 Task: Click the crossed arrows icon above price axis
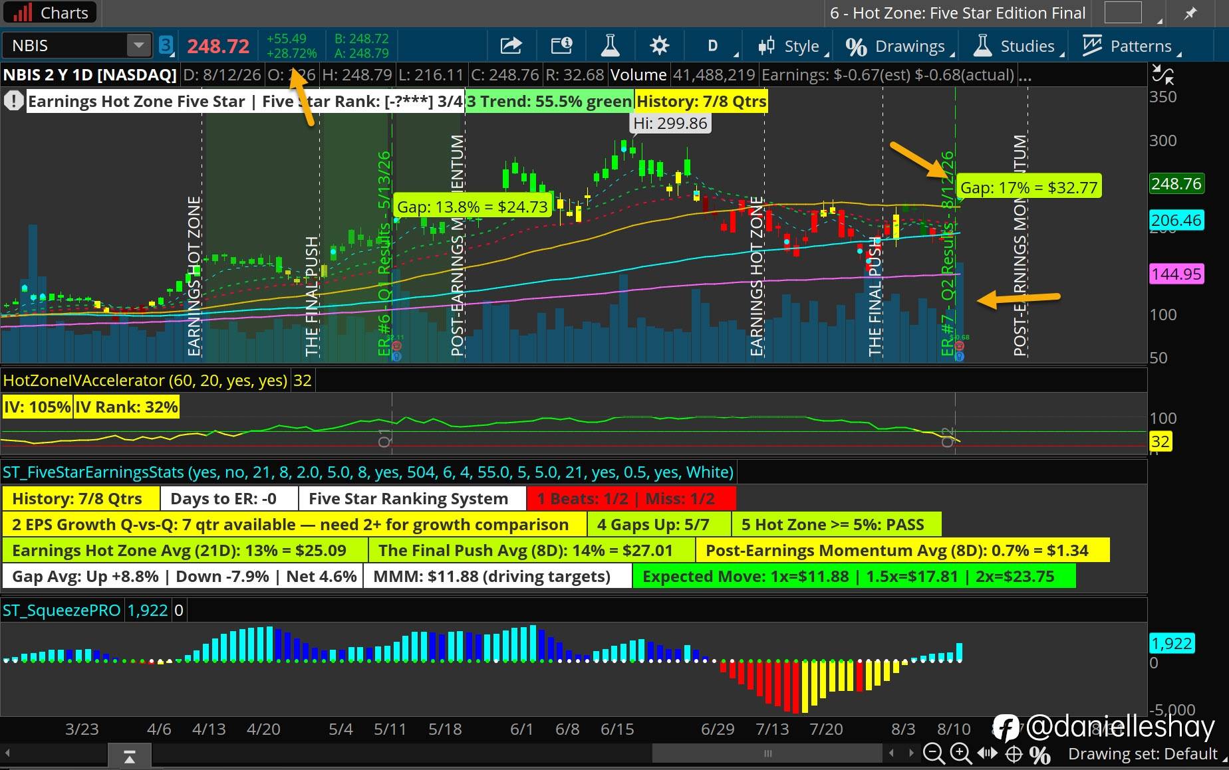1162,74
